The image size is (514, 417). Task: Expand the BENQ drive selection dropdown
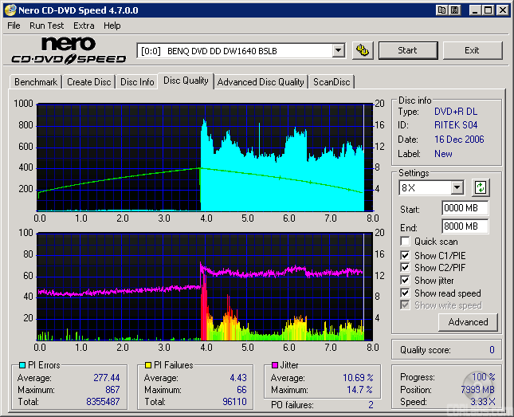coord(338,50)
